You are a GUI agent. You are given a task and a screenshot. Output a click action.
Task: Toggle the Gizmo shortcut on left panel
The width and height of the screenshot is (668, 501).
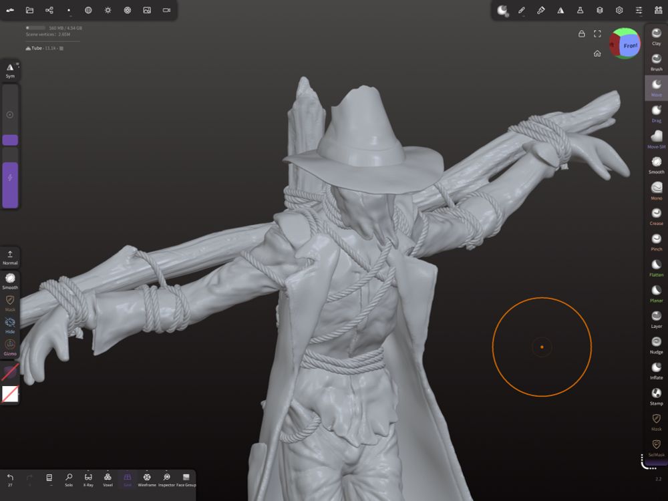coord(10,347)
